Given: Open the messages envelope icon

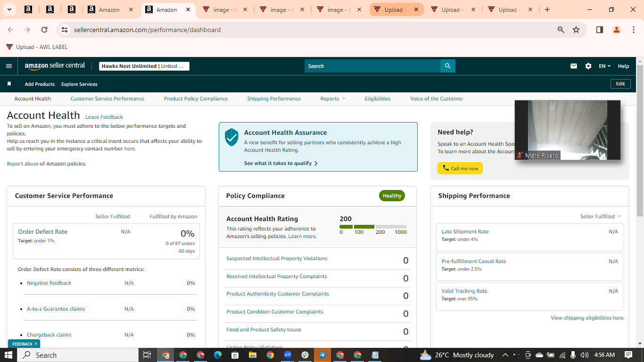Looking at the screenshot, I should [574, 66].
